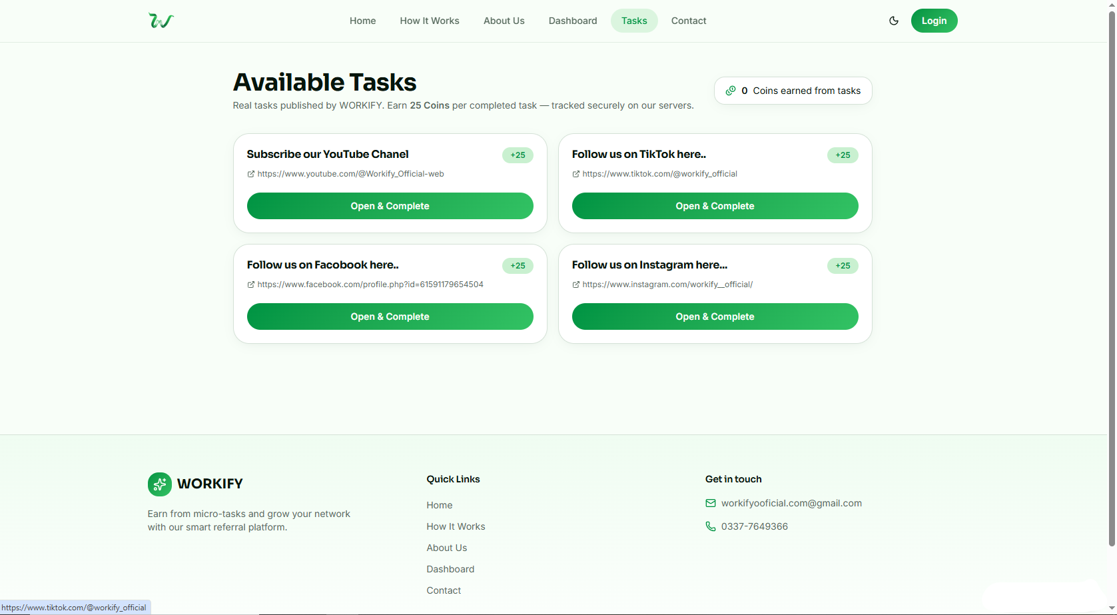
Task: Click the external link icon beside TikTok URL
Action: click(x=576, y=174)
